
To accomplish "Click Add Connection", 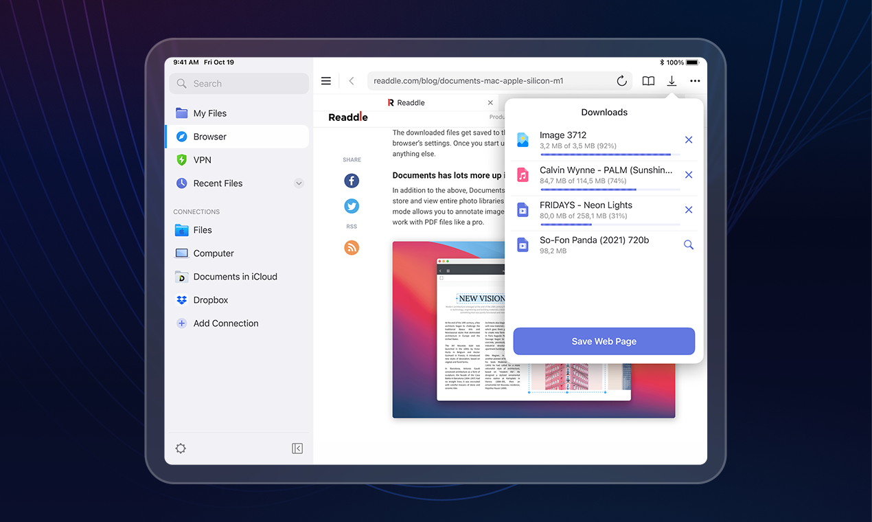I will 237,324.
